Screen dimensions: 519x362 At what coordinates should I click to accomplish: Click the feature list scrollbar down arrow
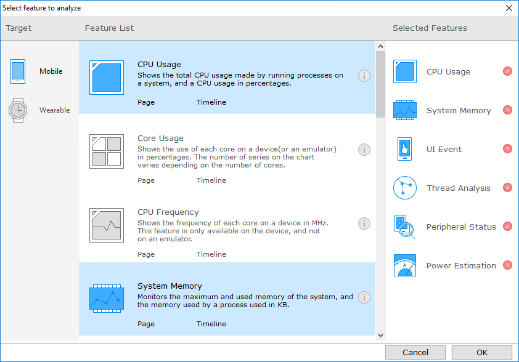pos(380,335)
